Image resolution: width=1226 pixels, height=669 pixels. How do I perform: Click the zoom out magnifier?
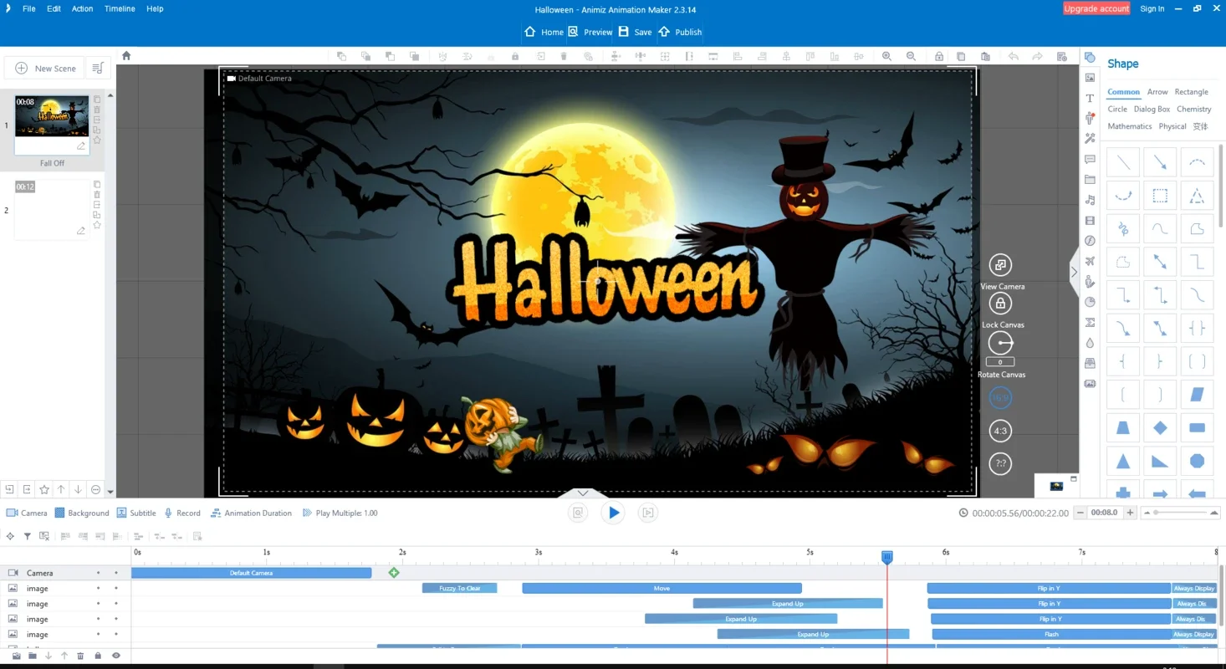click(x=911, y=56)
